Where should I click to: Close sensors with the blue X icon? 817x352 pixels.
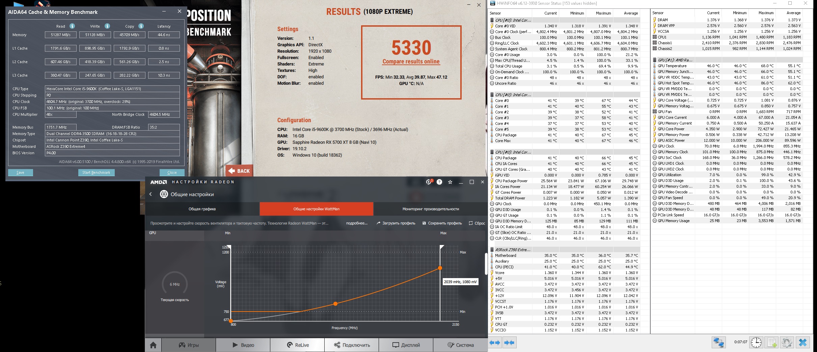pyautogui.click(x=803, y=342)
